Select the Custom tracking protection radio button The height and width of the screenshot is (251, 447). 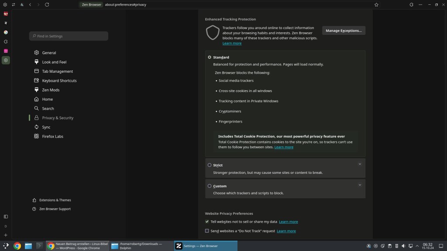[x=210, y=186]
